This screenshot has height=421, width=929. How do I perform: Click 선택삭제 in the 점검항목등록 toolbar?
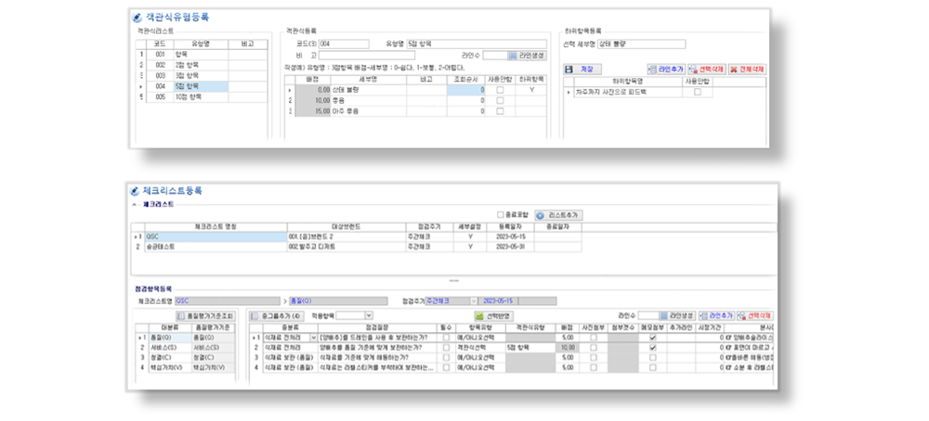click(755, 315)
